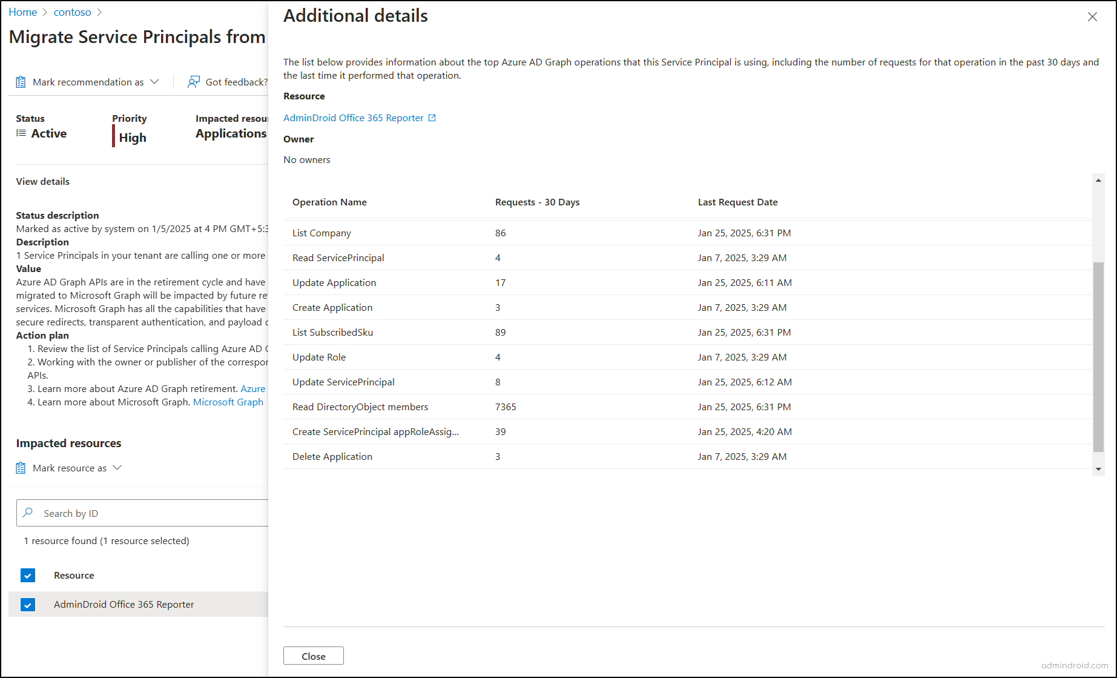Uncheck the Resource header checkbox
The height and width of the screenshot is (678, 1117).
tap(27, 575)
